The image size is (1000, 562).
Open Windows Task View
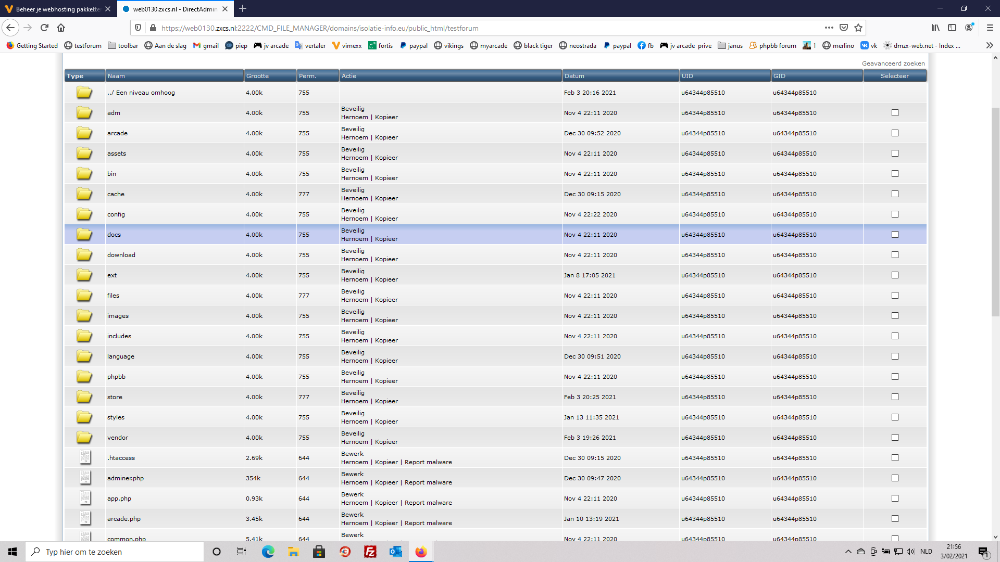click(x=242, y=552)
